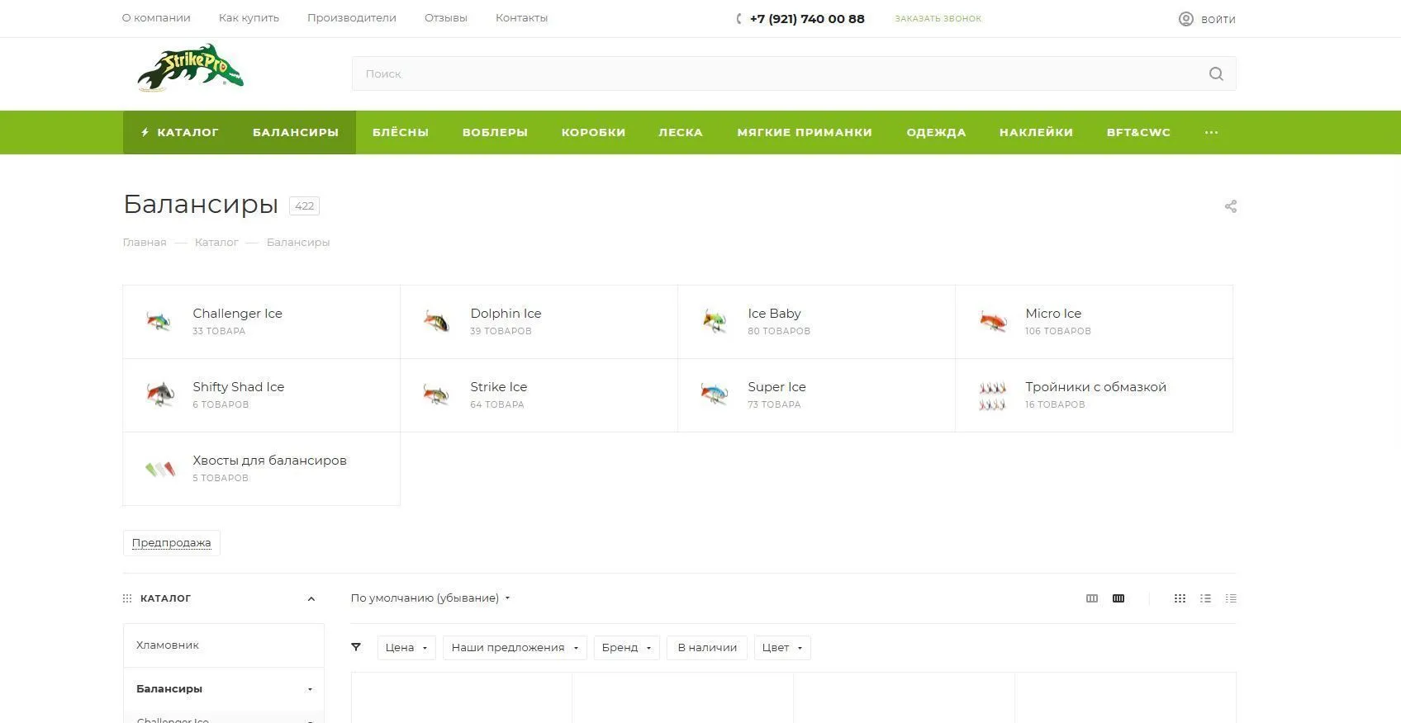Click the StrikePro logo
1401x723 pixels.
[x=190, y=69]
